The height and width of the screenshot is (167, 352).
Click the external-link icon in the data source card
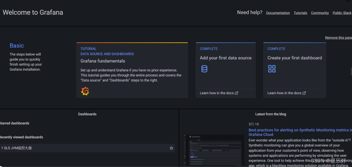[x=236, y=93]
